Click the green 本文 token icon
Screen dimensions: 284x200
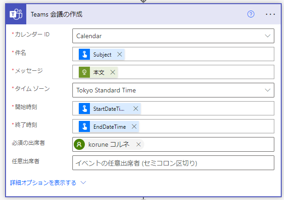pyautogui.click(x=84, y=72)
